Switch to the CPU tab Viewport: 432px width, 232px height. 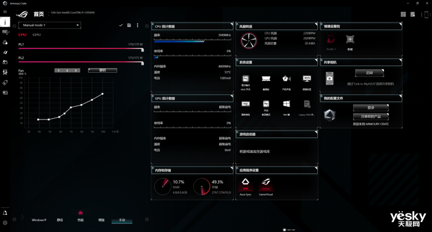tap(23, 35)
